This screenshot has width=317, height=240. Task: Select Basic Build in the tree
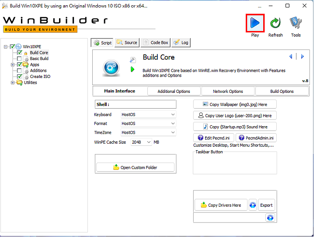click(39, 59)
